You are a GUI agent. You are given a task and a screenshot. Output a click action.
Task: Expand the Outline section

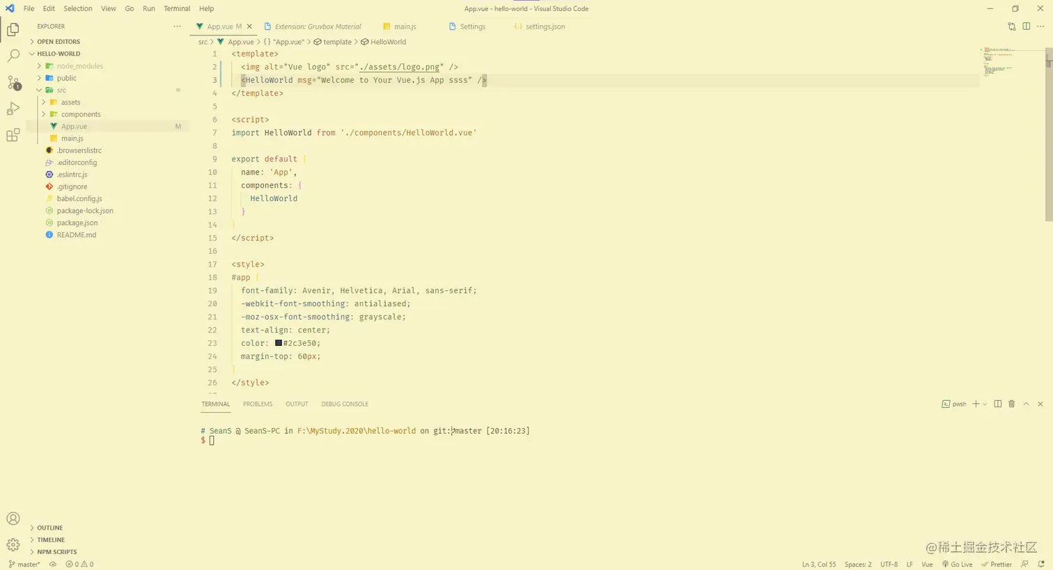pyautogui.click(x=49, y=528)
